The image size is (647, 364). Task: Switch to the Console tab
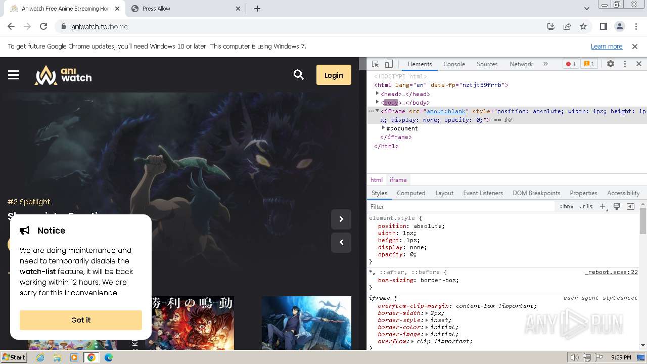pos(454,64)
